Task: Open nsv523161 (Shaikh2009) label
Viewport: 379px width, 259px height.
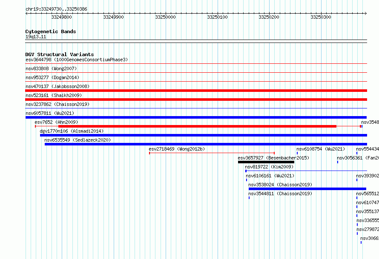Action: point(54,95)
